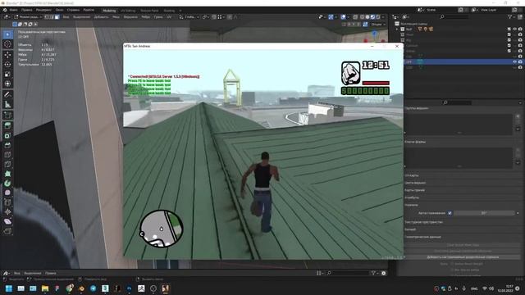Select the Select Box tool

coord(7,34)
